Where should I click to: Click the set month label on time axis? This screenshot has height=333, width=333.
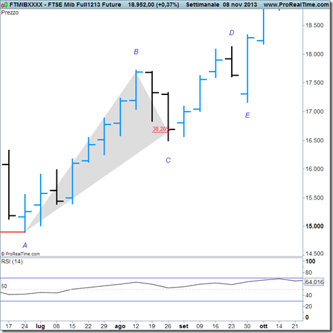coord(184,326)
